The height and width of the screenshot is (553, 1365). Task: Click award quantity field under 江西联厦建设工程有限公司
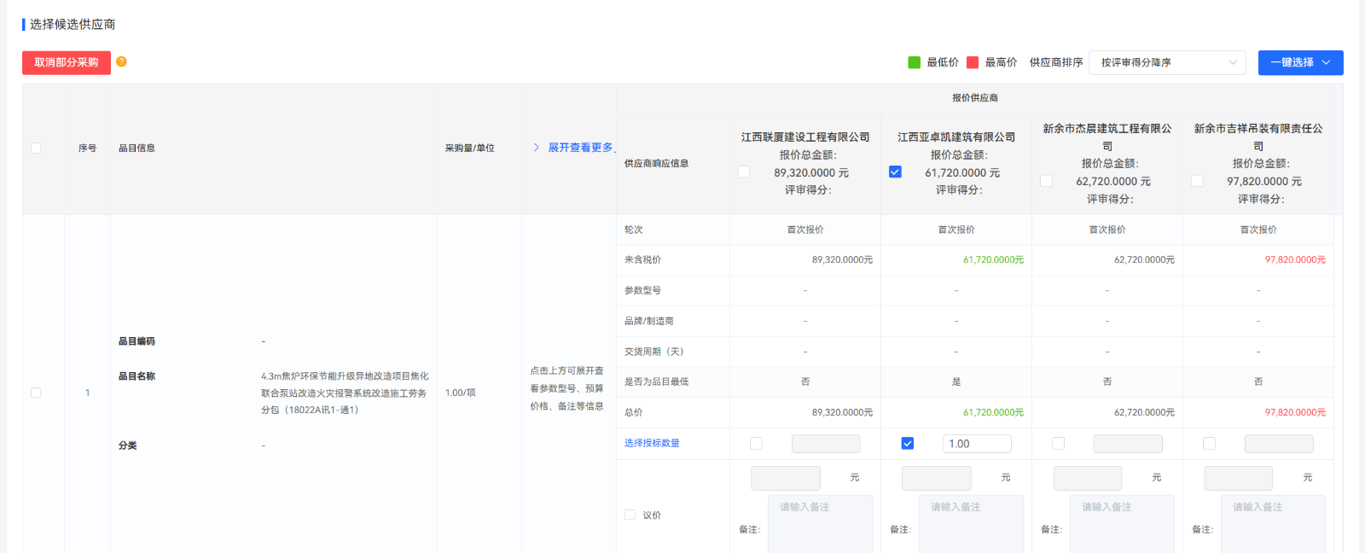coord(826,444)
